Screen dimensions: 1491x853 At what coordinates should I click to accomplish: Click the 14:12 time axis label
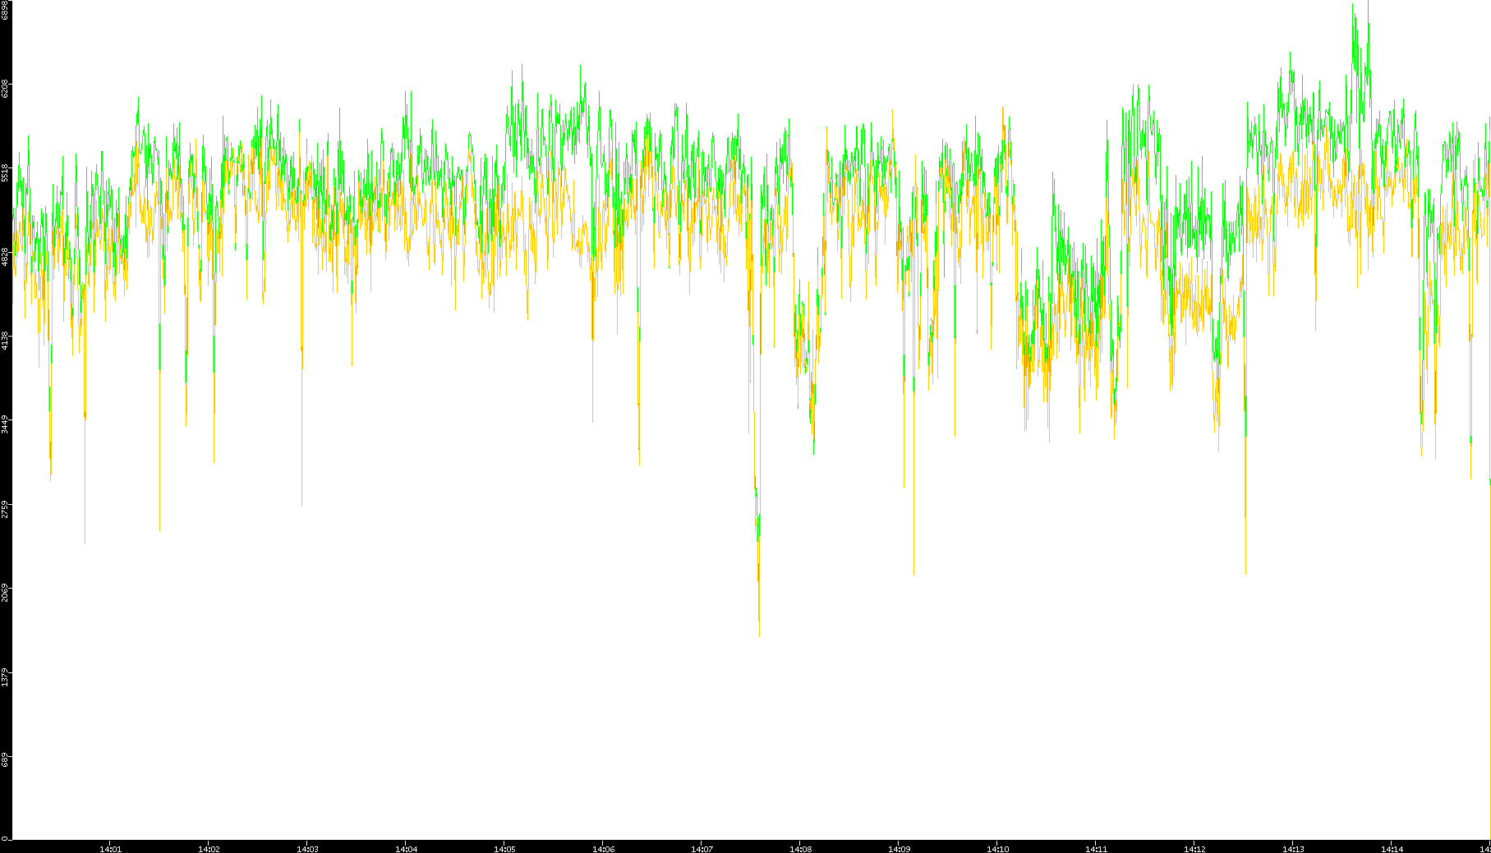tap(1194, 849)
